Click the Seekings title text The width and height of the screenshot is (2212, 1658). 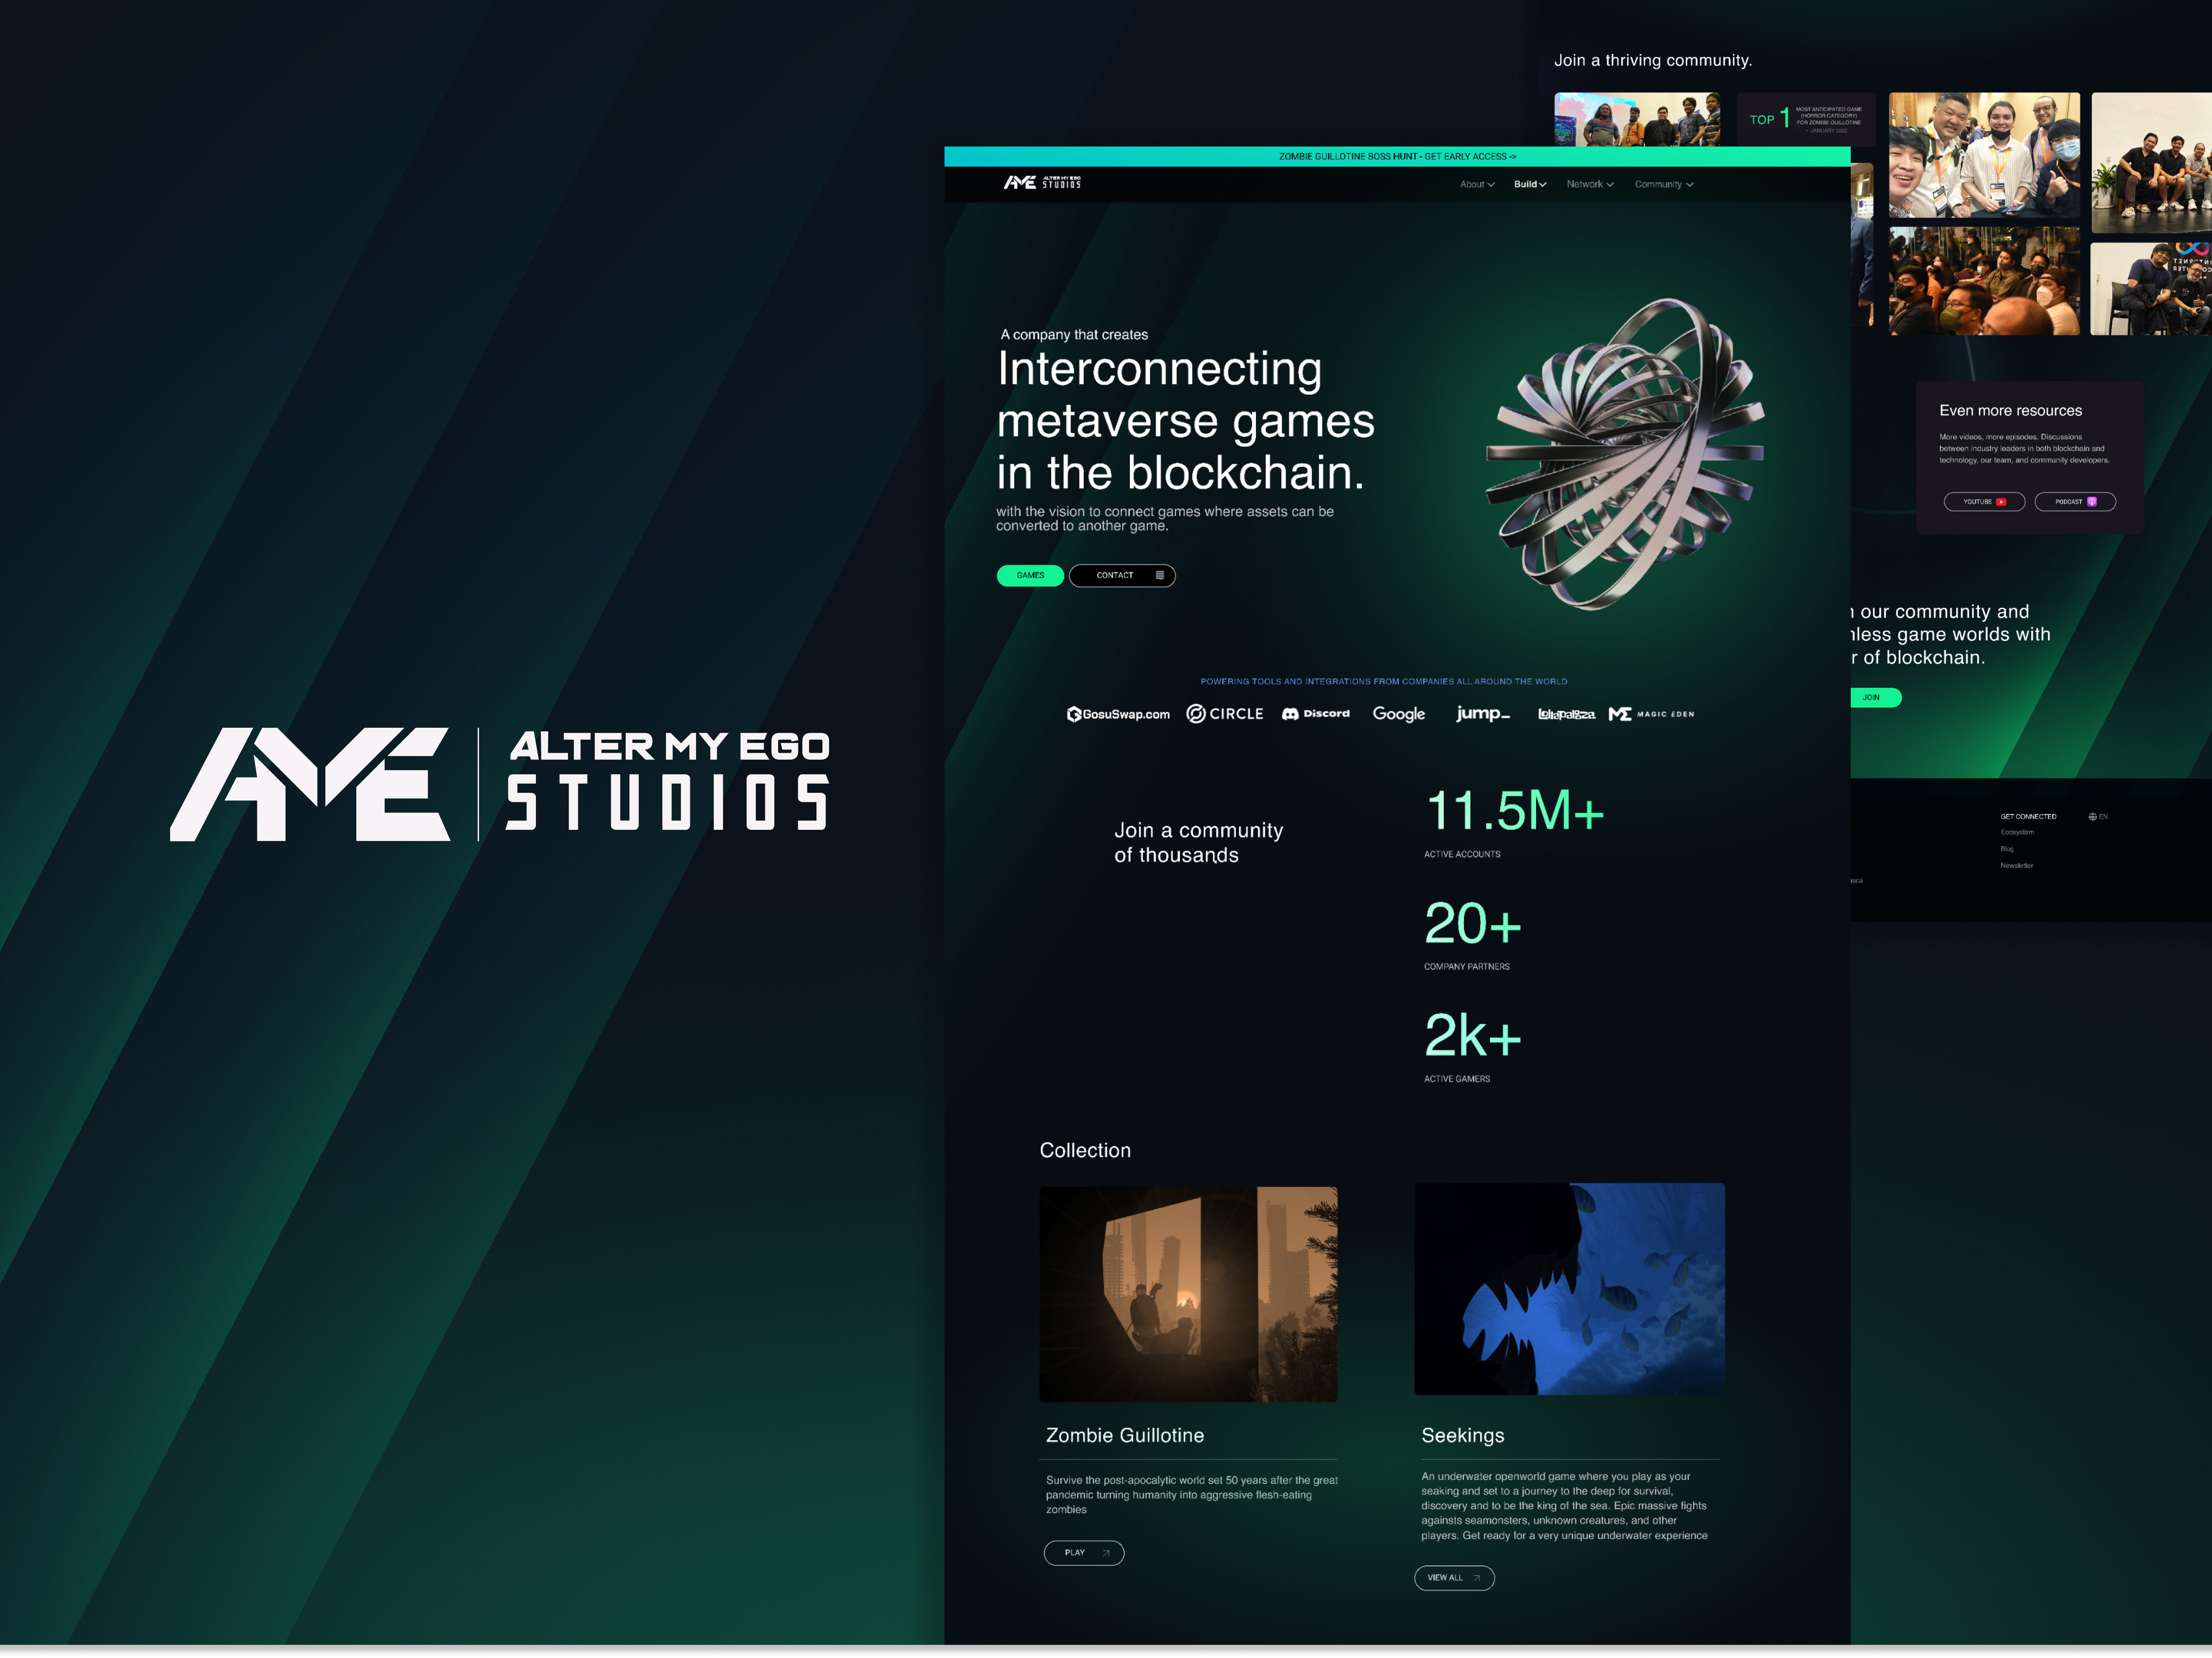1463,1435
